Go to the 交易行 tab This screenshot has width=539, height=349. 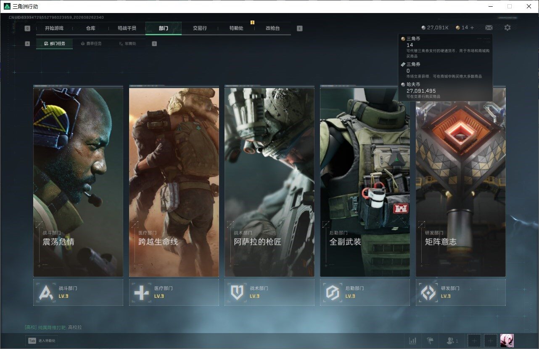pyautogui.click(x=200, y=28)
